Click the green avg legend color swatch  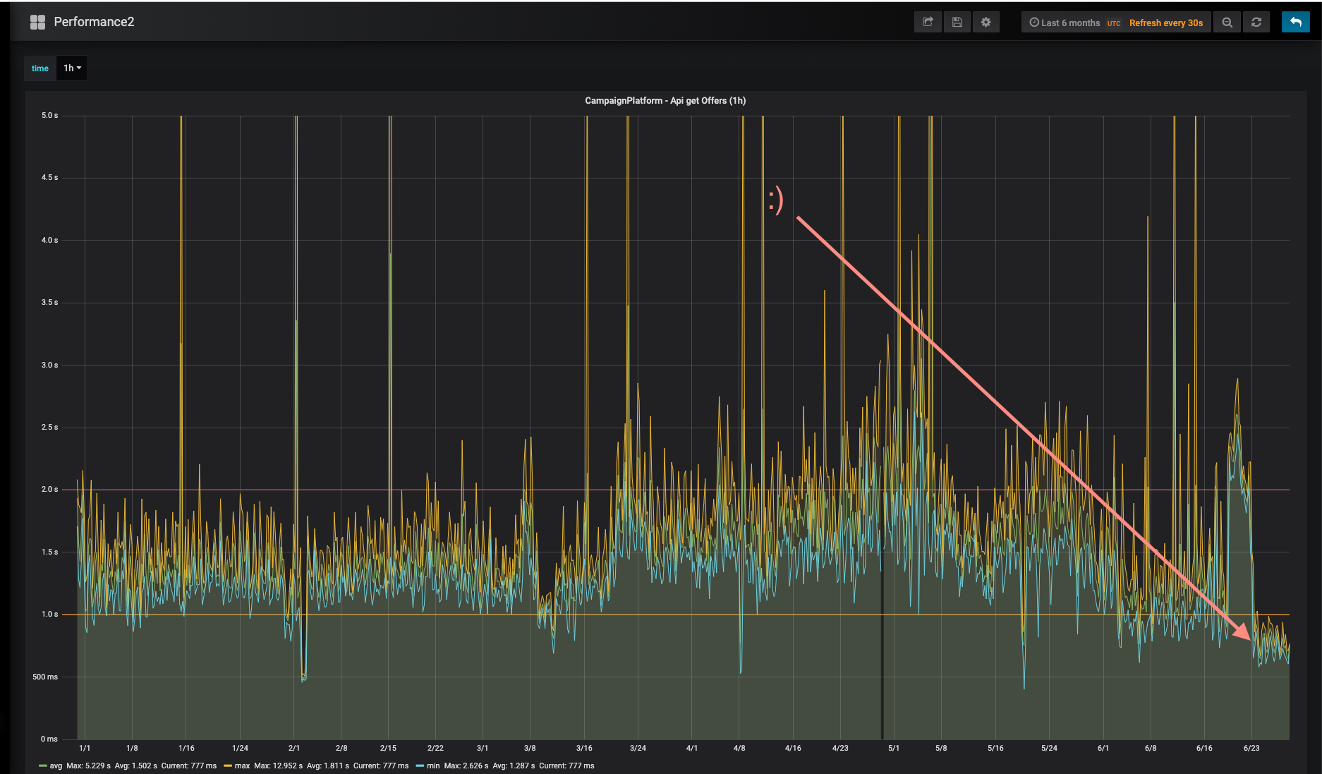pos(43,766)
